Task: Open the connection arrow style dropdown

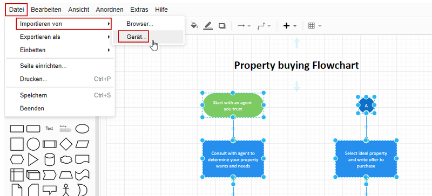Action: (x=244, y=26)
